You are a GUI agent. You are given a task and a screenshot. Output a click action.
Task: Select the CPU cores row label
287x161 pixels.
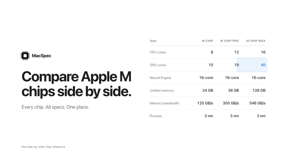point(158,52)
